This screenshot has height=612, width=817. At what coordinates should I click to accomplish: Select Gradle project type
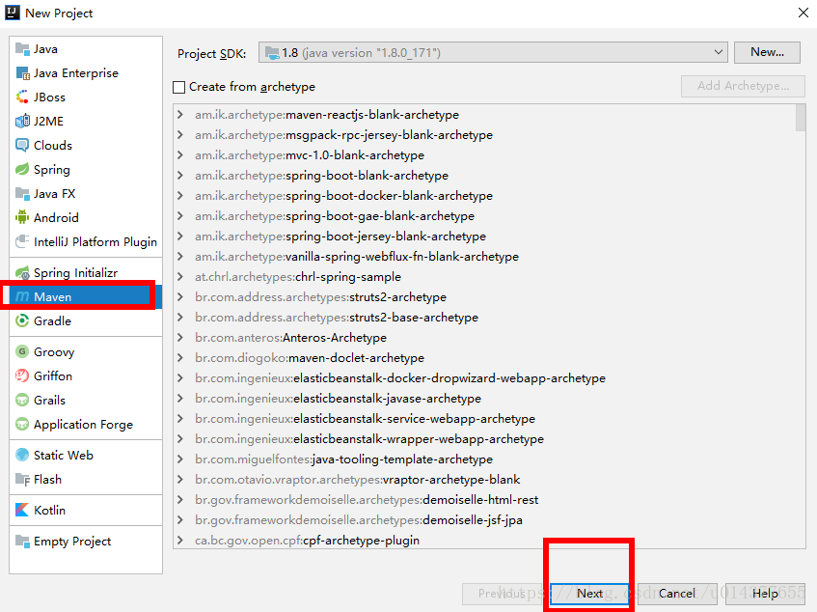pos(86,320)
